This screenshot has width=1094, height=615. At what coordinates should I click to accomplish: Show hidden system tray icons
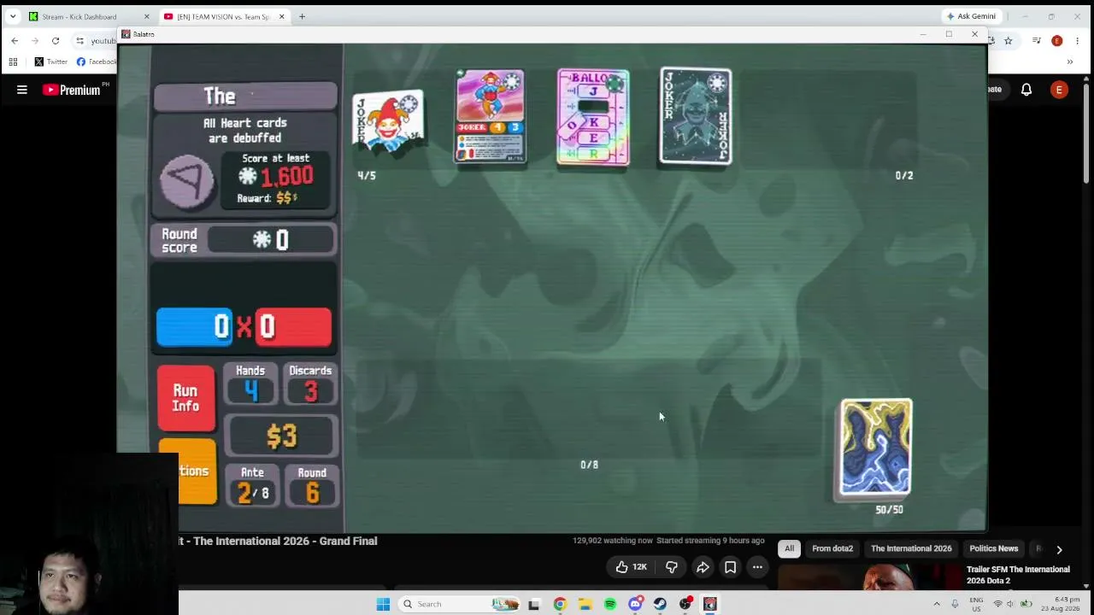pos(936,604)
